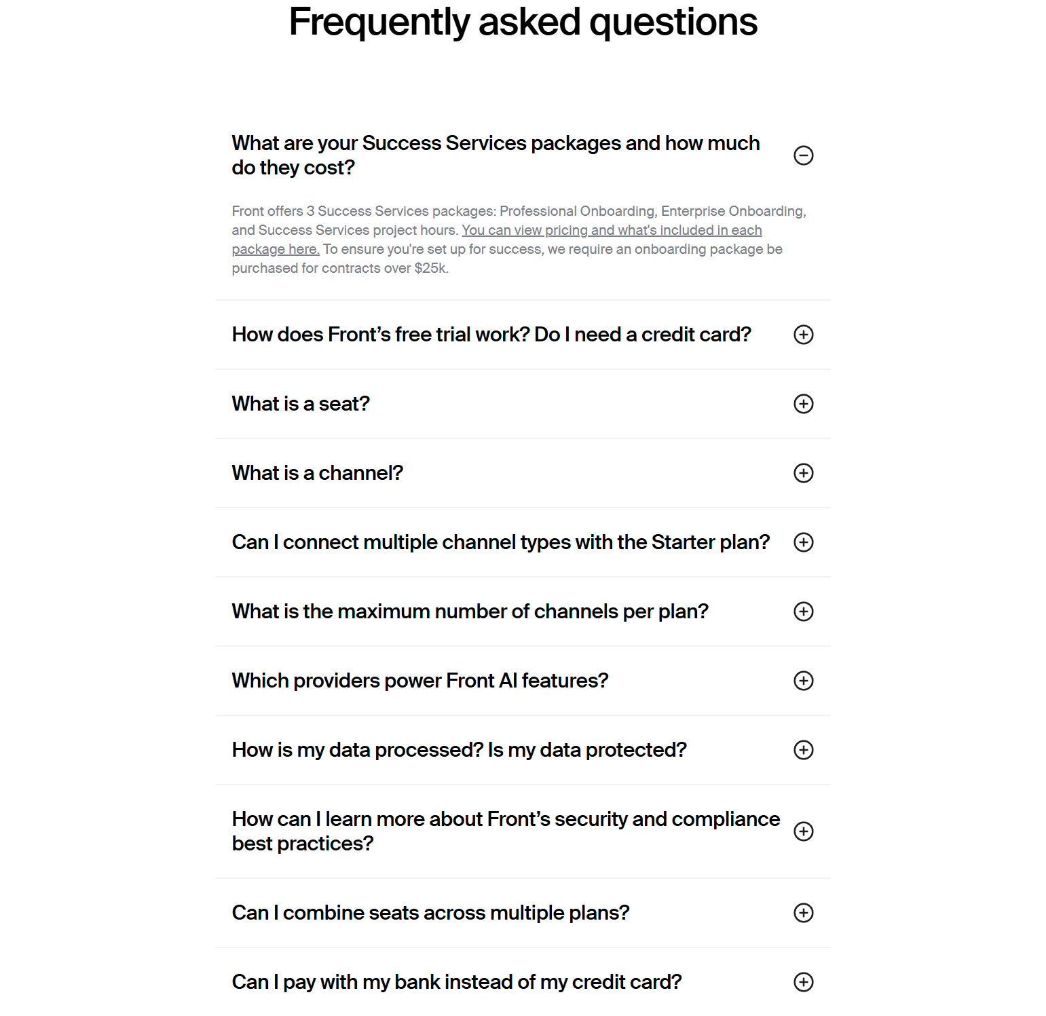Click the plus icon for Front AI providers question
Viewport: 1046px width, 1016px height.
(804, 681)
